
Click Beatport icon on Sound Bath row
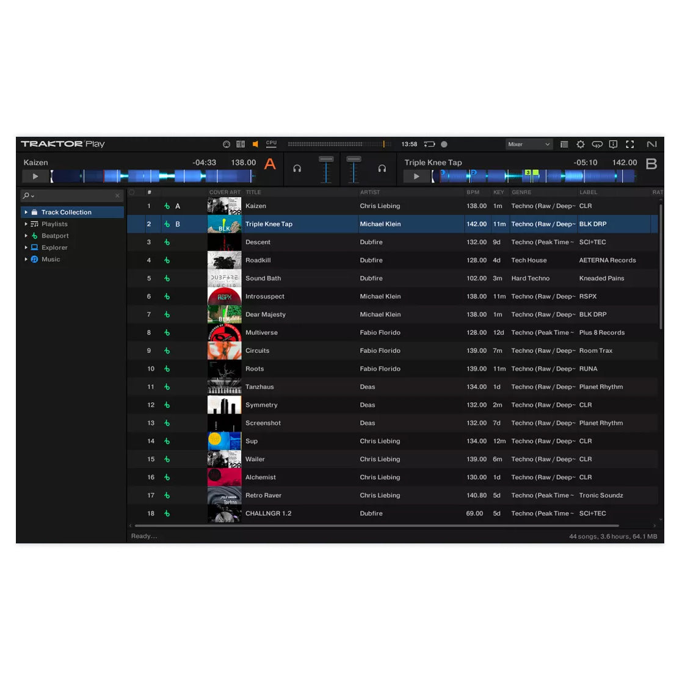(x=167, y=278)
